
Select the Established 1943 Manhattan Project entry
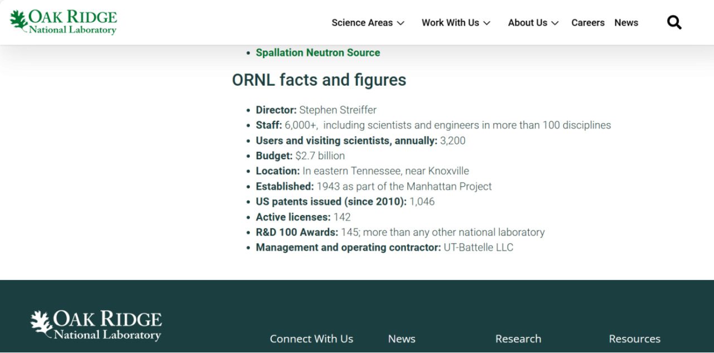point(374,187)
